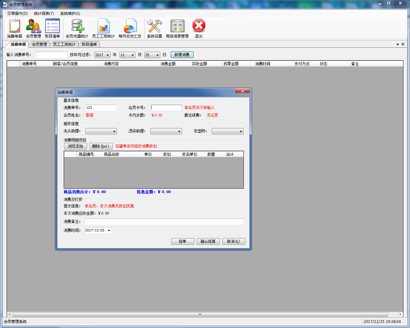Open the 统计报表 menu
This screenshot has height=328, width=410.
tap(43, 14)
